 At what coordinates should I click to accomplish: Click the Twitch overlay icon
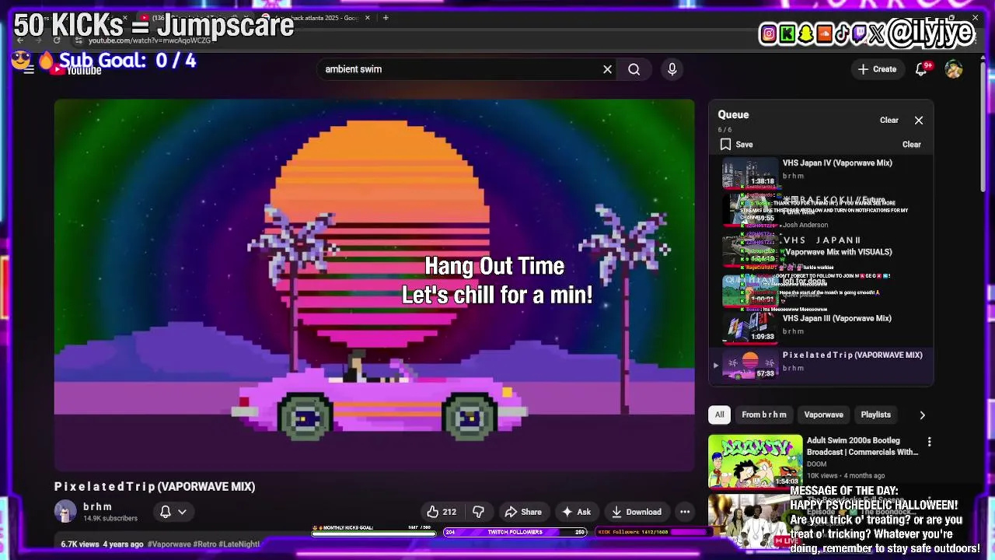860,33
